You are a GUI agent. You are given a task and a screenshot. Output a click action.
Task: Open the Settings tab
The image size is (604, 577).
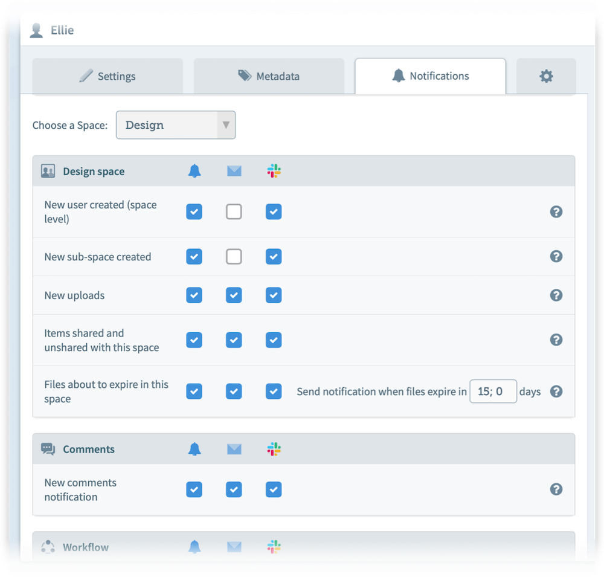(x=108, y=76)
